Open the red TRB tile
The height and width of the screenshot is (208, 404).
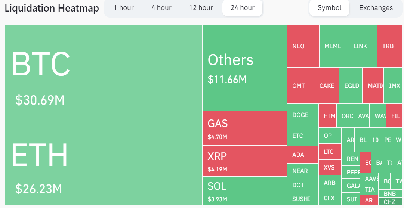click(x=389, y=46)
